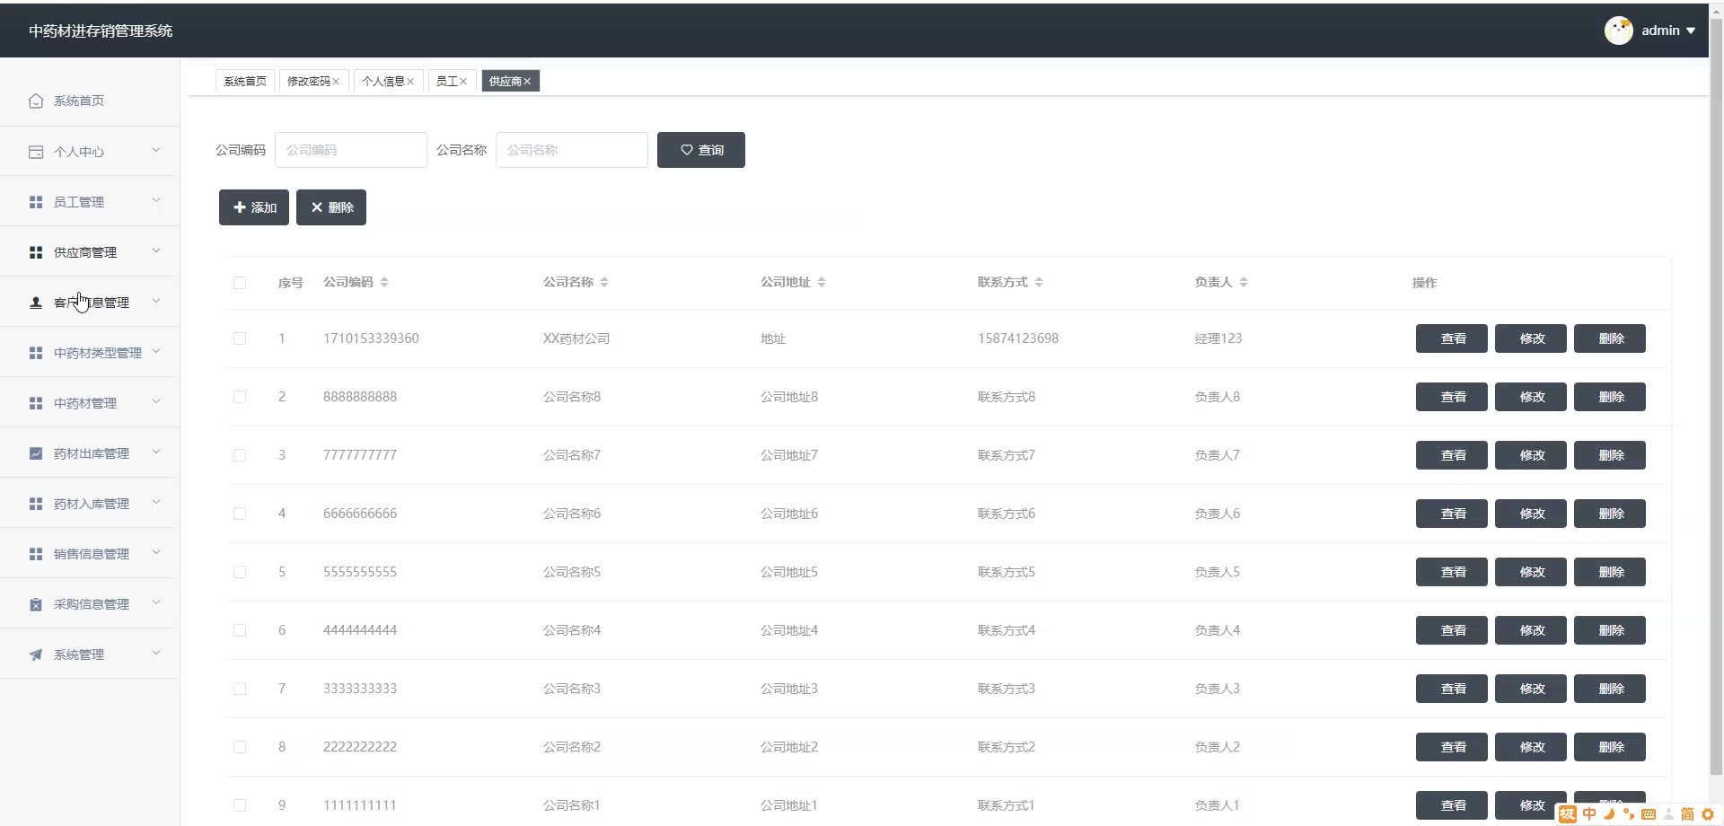Image resolution: width=1724 pixels, height=826 pixels.
Task: Open the admin dropdown arrow
Action: pos(1691,31)
